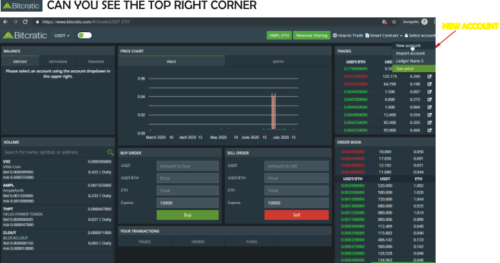Select the VXC VINX Coin market row
This screenshot has width=500, height=263.
58,170
